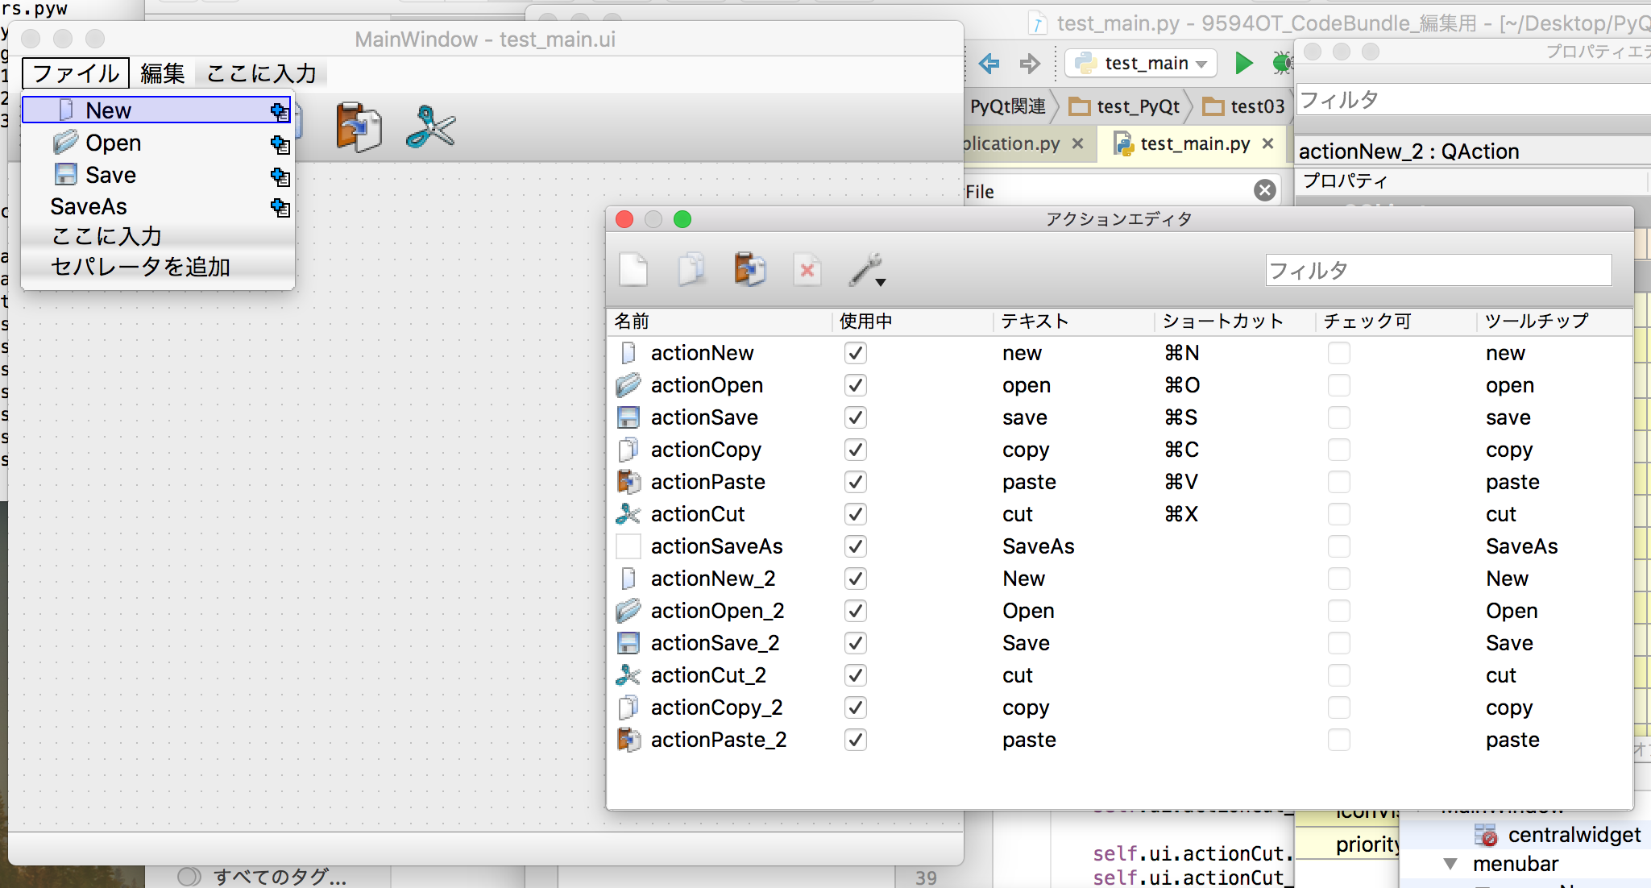1651x888 pixels.
Task: Delete the selected action with red X icon
Action: click(x=807, y=270)
